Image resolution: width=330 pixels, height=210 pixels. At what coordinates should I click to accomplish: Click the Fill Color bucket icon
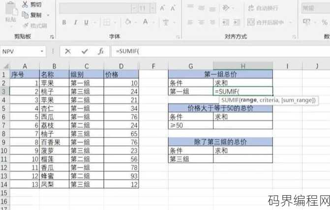tap(128, 22)
